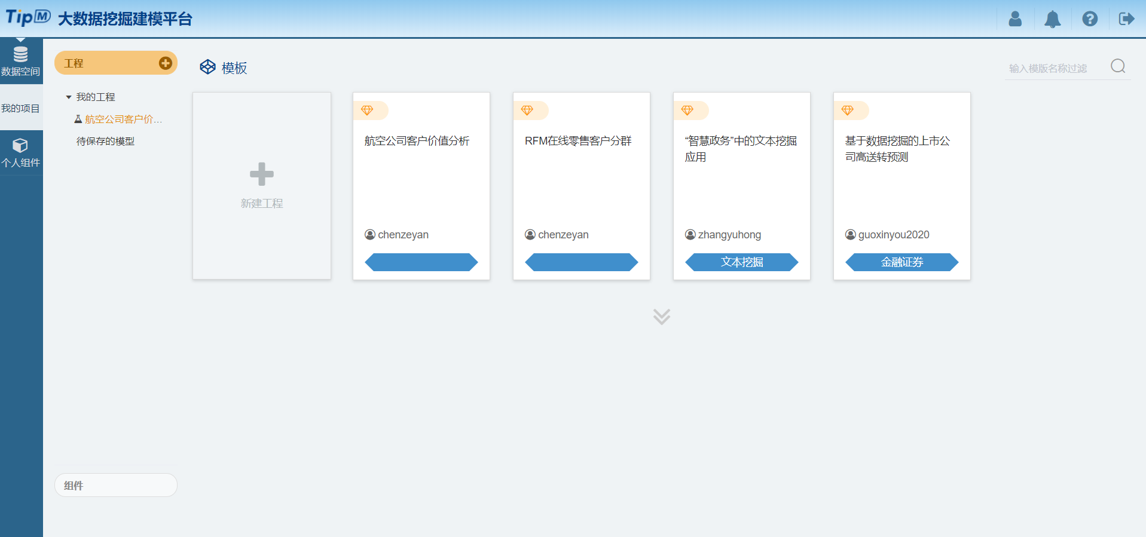Open the "智慧政务"中的文本挖掘应用 template title
Viewport: 1146px width, 537px height.
coord(741,149)
